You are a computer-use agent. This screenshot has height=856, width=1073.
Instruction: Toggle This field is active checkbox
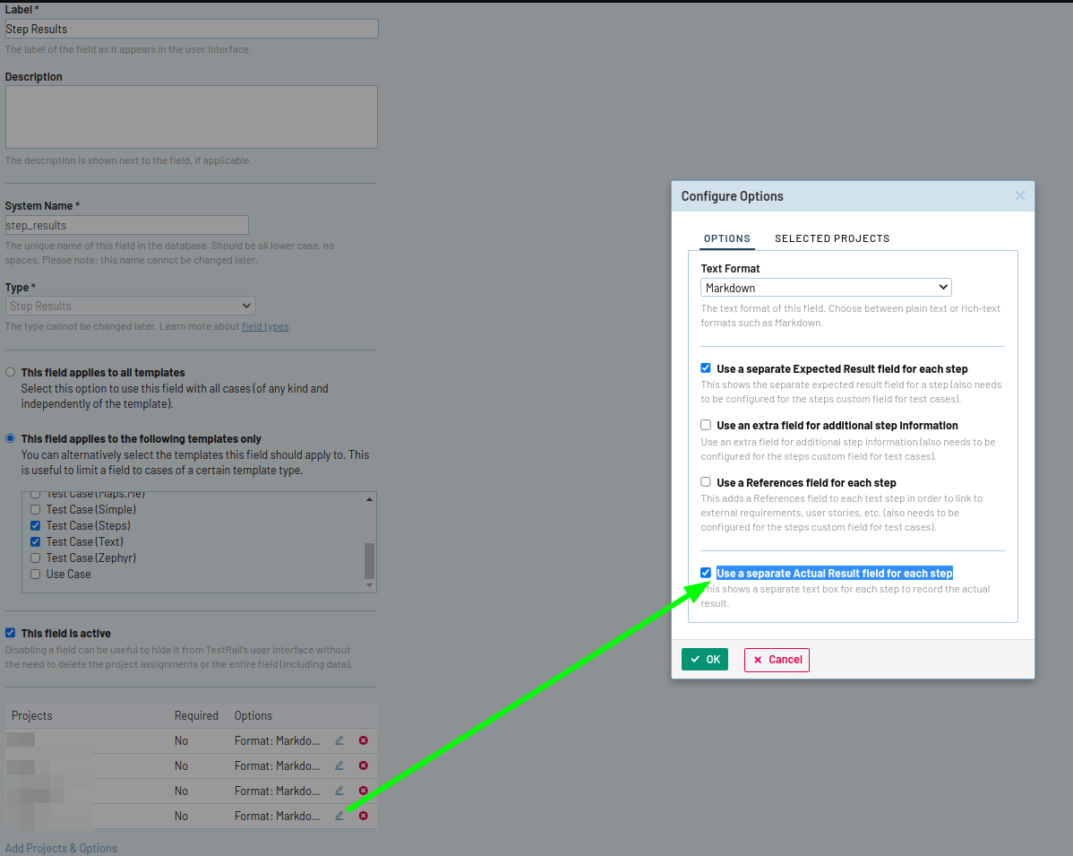click(10, 633)
